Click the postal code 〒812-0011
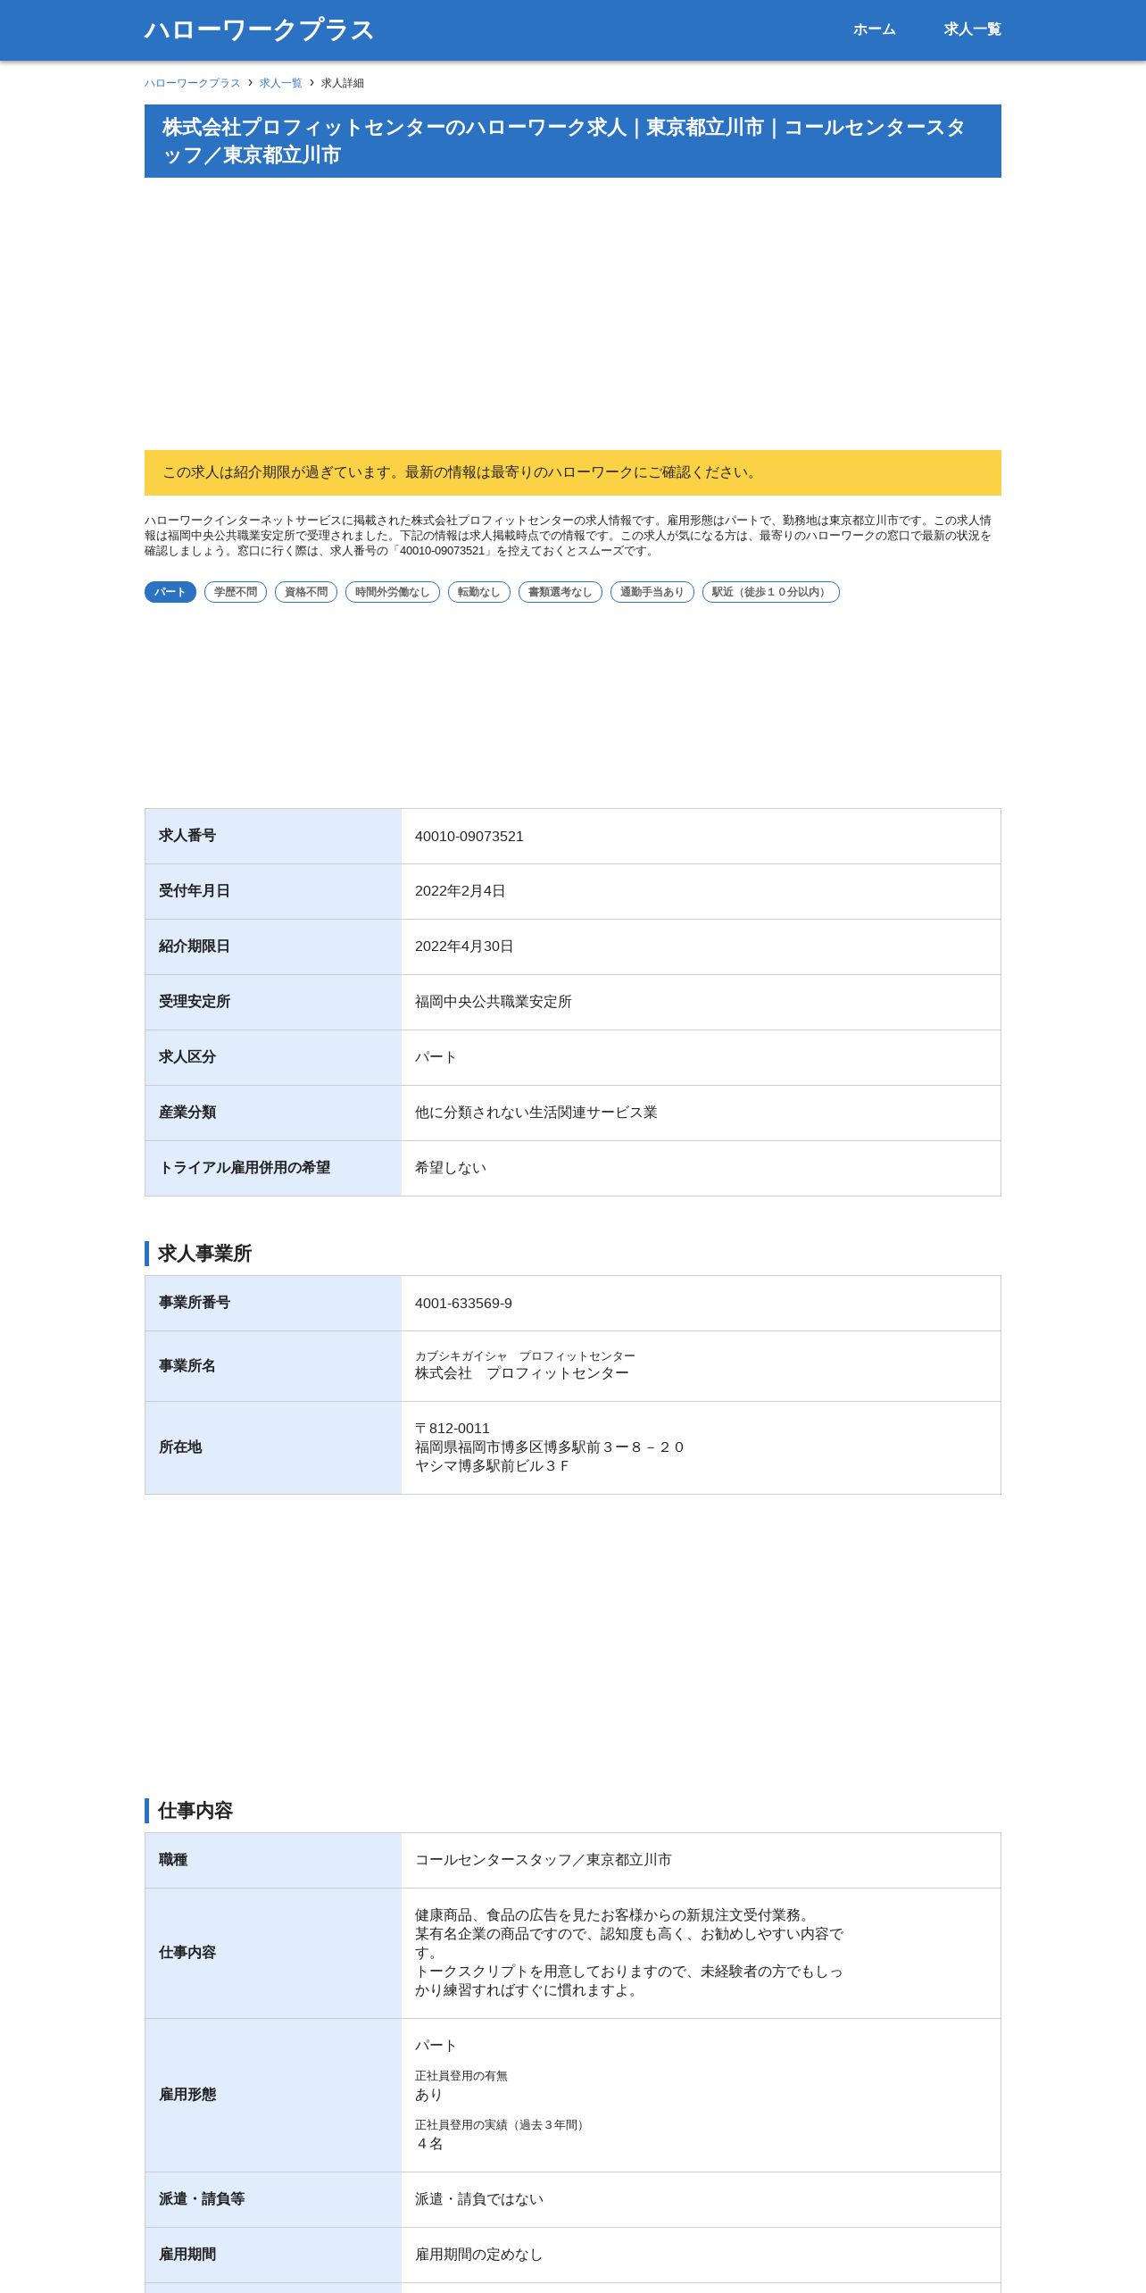The width and height of the screenshot is (1146, 2293). coord(453,1429)
